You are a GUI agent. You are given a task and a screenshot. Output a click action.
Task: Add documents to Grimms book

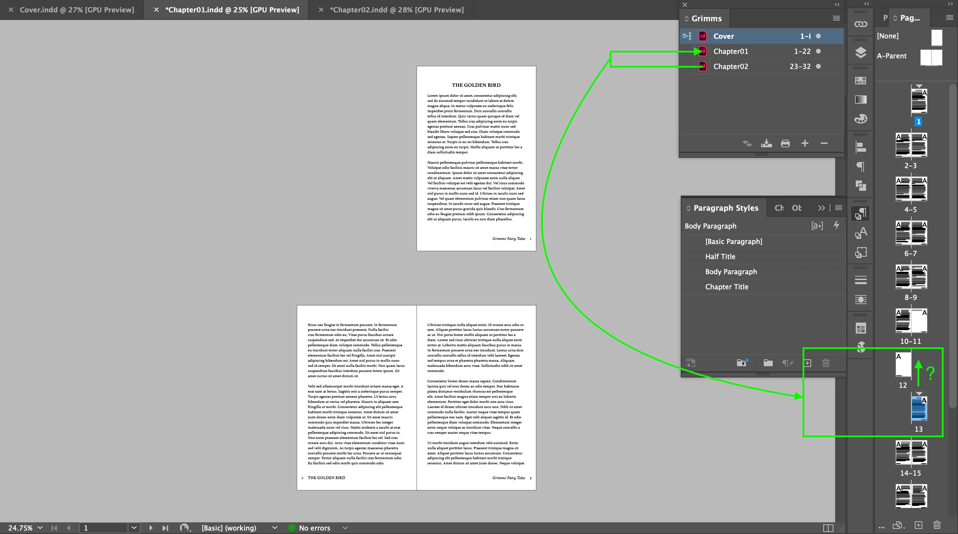[x=805, y=143]
